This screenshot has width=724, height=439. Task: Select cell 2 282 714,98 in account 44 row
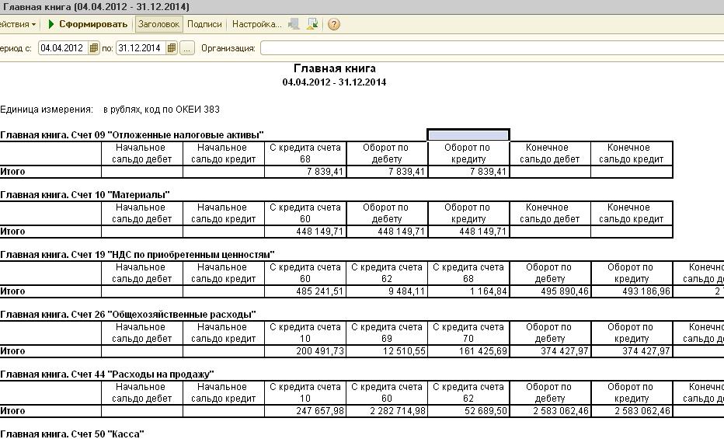(x=387, y=411)
